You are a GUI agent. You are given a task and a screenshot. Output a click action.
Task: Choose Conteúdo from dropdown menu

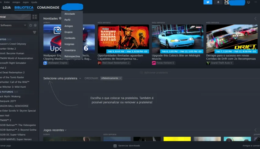point(70,38)
